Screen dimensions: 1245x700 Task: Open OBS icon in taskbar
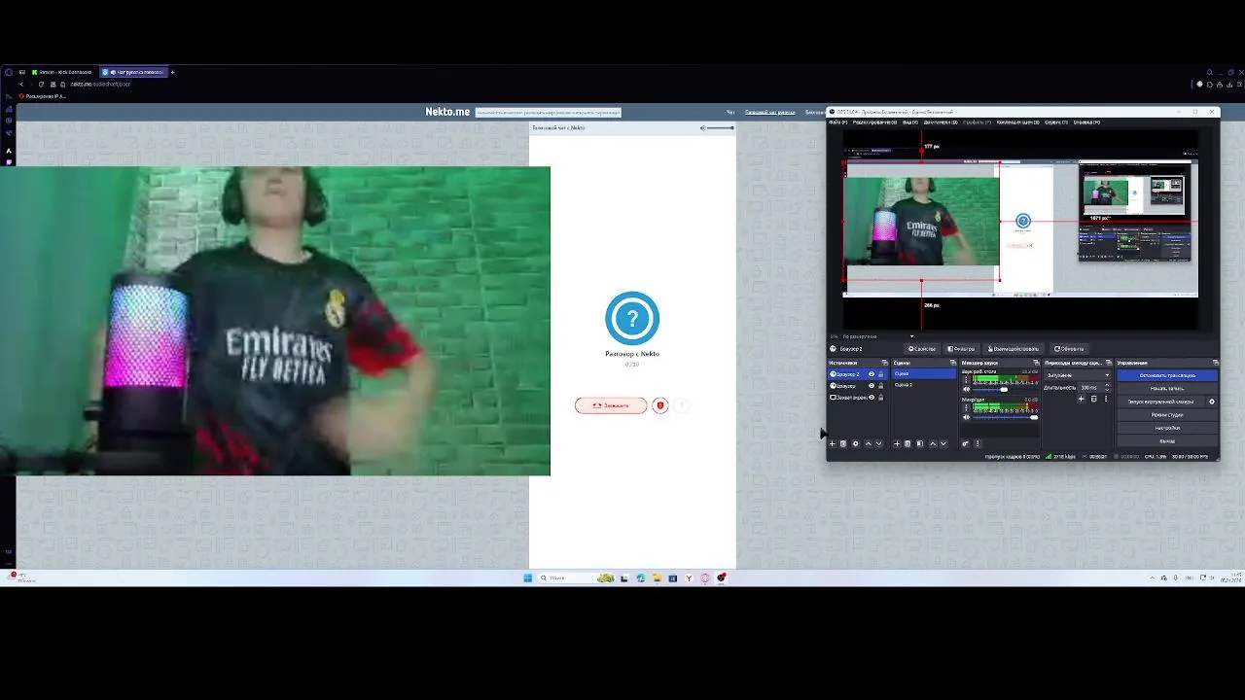point(722,577)
